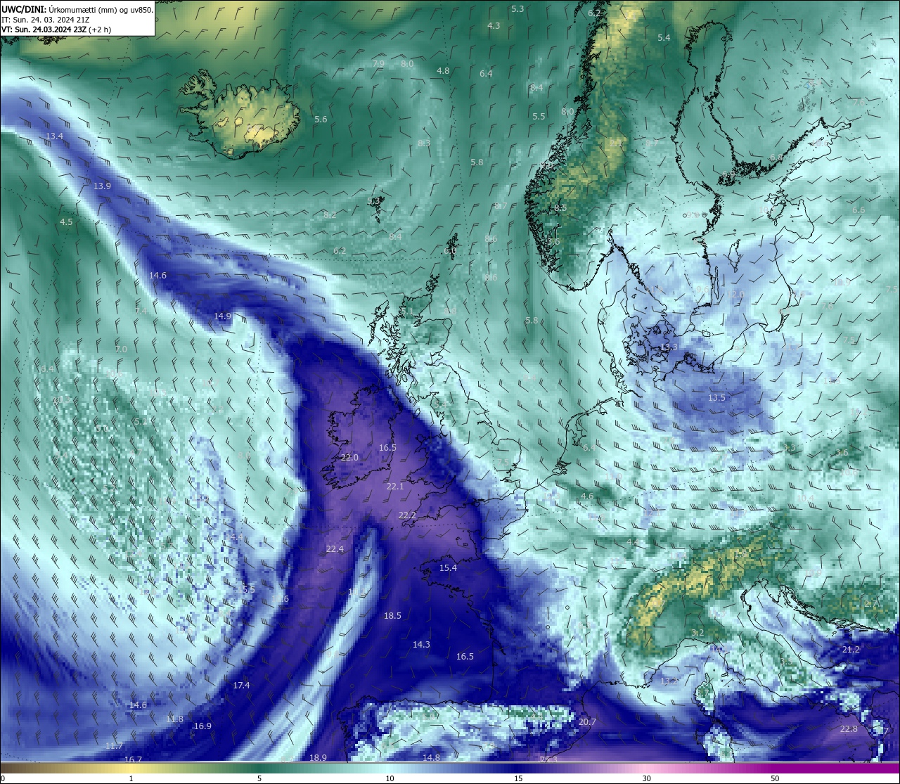Click the 15 tick label on color scale
Screen dimensions: 900x784
(518, 778)
